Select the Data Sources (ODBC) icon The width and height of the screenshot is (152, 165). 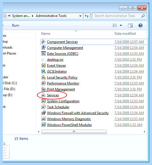click(43, 54)
